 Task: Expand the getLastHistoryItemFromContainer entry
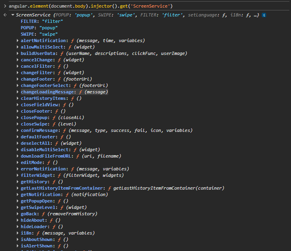[x=18, y=188]
